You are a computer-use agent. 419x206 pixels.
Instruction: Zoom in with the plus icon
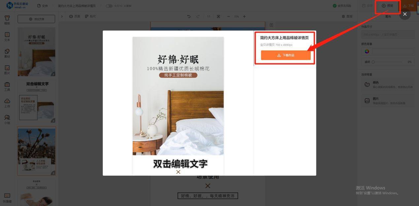244,17
